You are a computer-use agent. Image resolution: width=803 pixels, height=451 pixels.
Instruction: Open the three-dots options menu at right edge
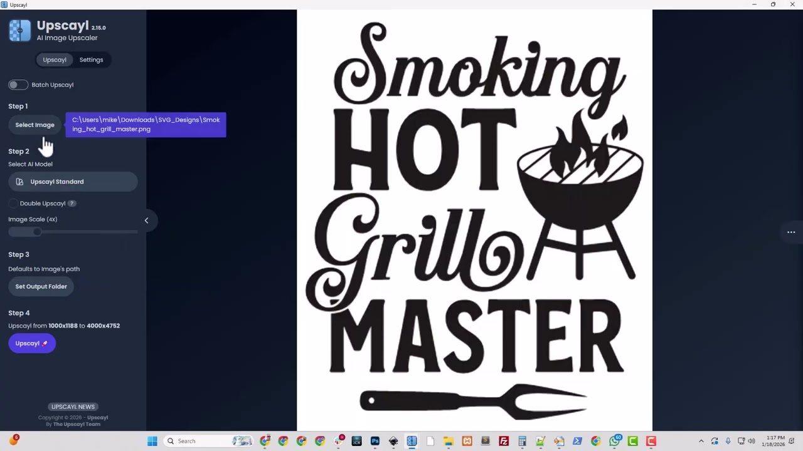pyautogui.click(x=791, y=232)
